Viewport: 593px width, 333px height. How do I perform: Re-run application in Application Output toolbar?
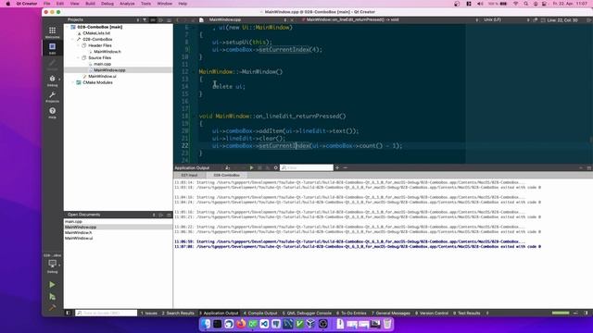(251, 167)
